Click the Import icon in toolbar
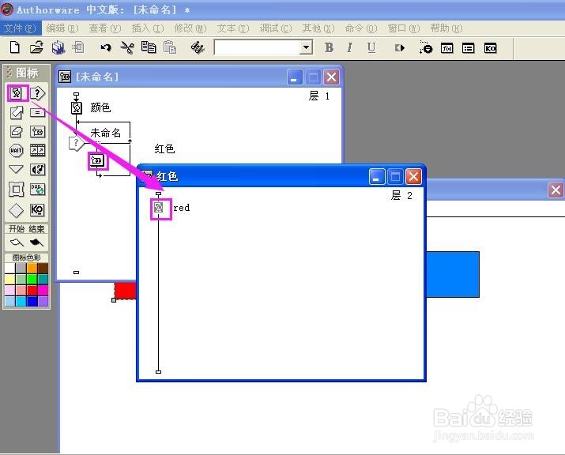 [x=78, y=47]
